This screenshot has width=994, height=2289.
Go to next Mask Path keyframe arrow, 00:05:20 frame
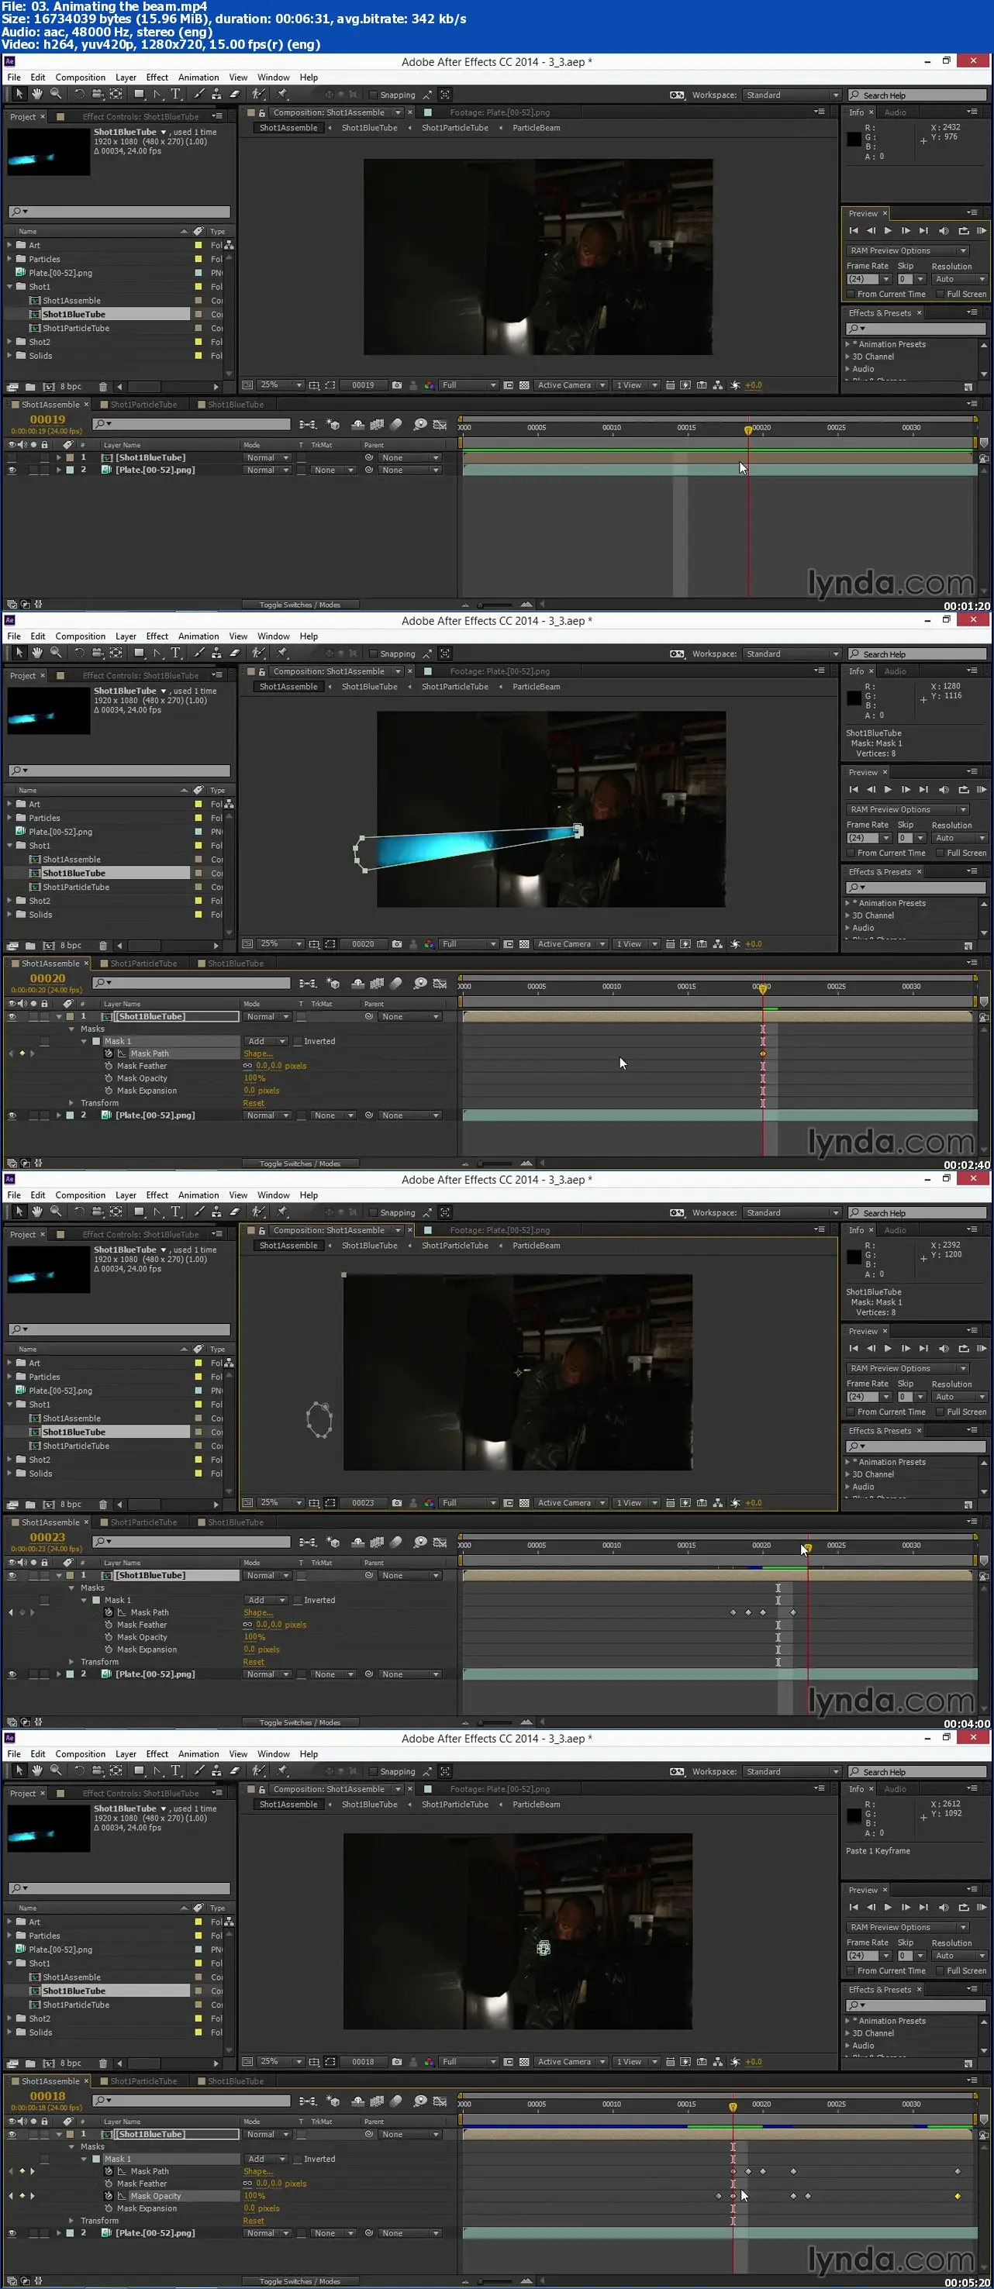(x=33, y=2171)
